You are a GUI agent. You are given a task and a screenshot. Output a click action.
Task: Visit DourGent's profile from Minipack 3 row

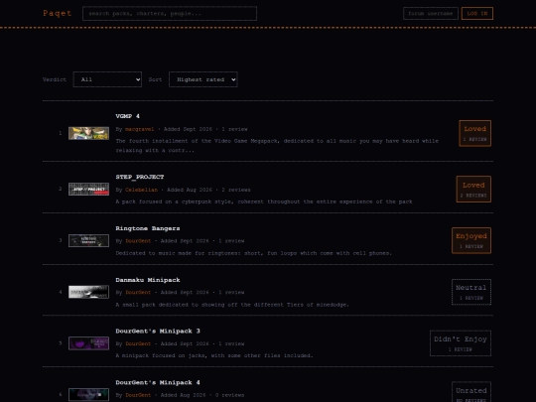pos(138,343)
